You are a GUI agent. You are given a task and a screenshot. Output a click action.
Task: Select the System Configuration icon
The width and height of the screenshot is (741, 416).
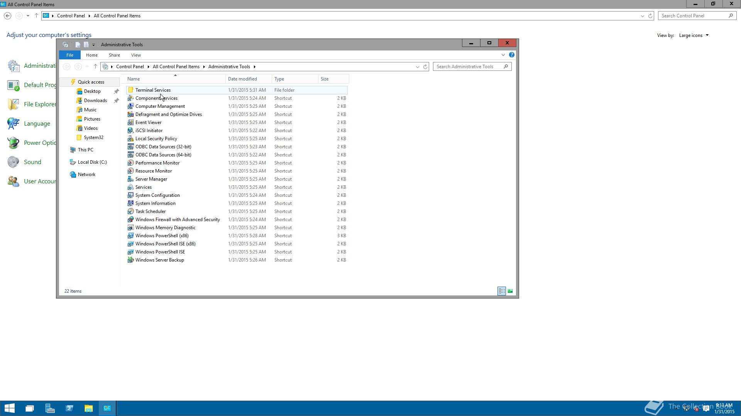[131, 195]
